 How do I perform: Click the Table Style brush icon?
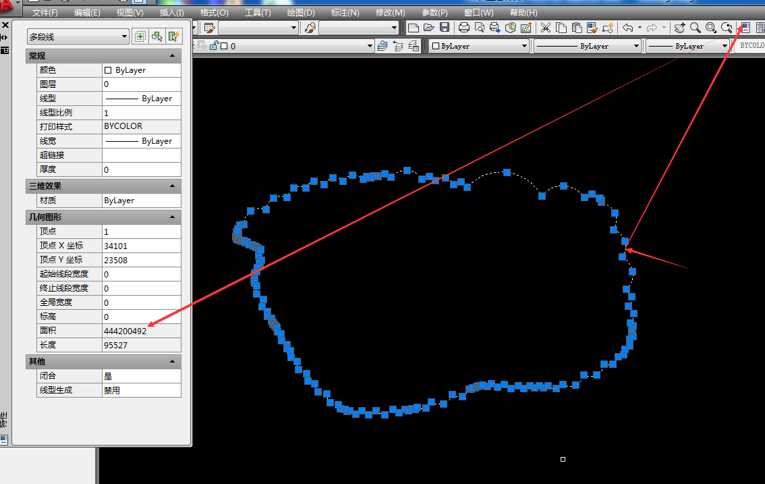point(210,28)
